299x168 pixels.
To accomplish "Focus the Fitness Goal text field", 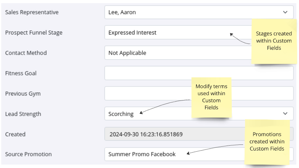I will 199,73.
